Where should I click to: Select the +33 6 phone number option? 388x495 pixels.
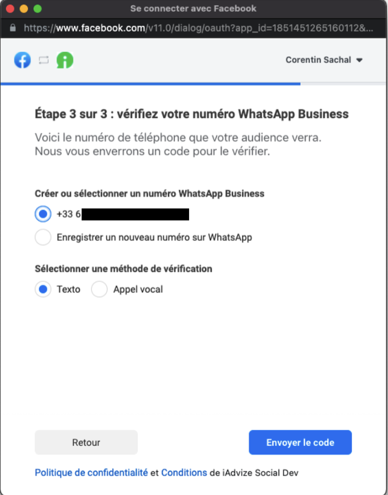[43, 214]
